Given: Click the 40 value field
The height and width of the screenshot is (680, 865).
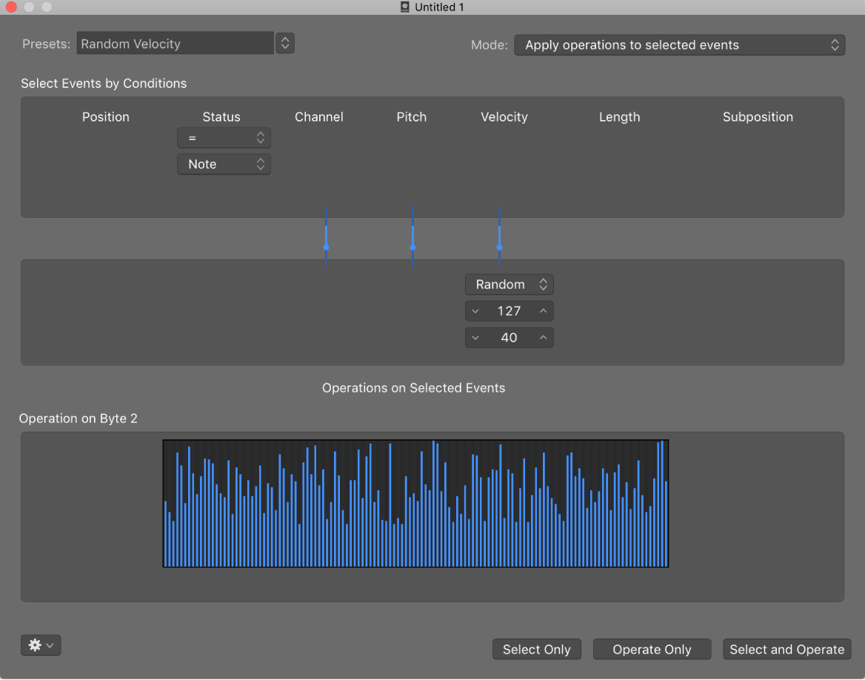Looking at the screenshot, I should click(x=510, y=338).
